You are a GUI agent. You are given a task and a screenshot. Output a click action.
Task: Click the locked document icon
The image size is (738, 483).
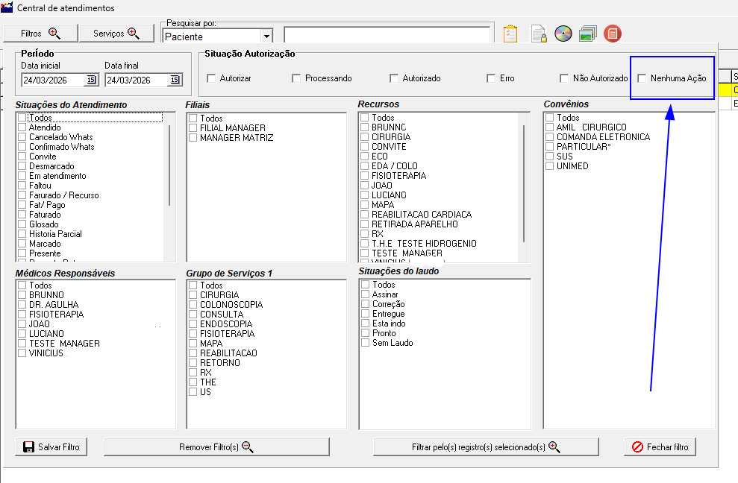coord(538,34)
